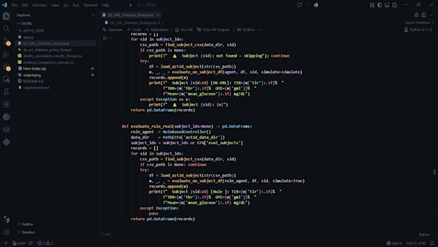This screenshot has width=438, height=247.
Task: Open notebook toolbar More Actions ellipsis
Action: point(261,30)
